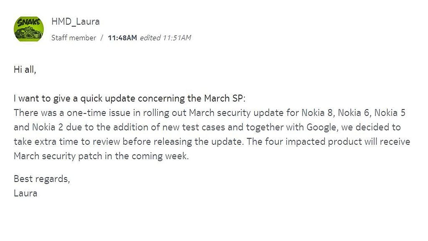Click the "Hi all," greeting text
This screenshot has width=428, height=241.
click(25, 70)
